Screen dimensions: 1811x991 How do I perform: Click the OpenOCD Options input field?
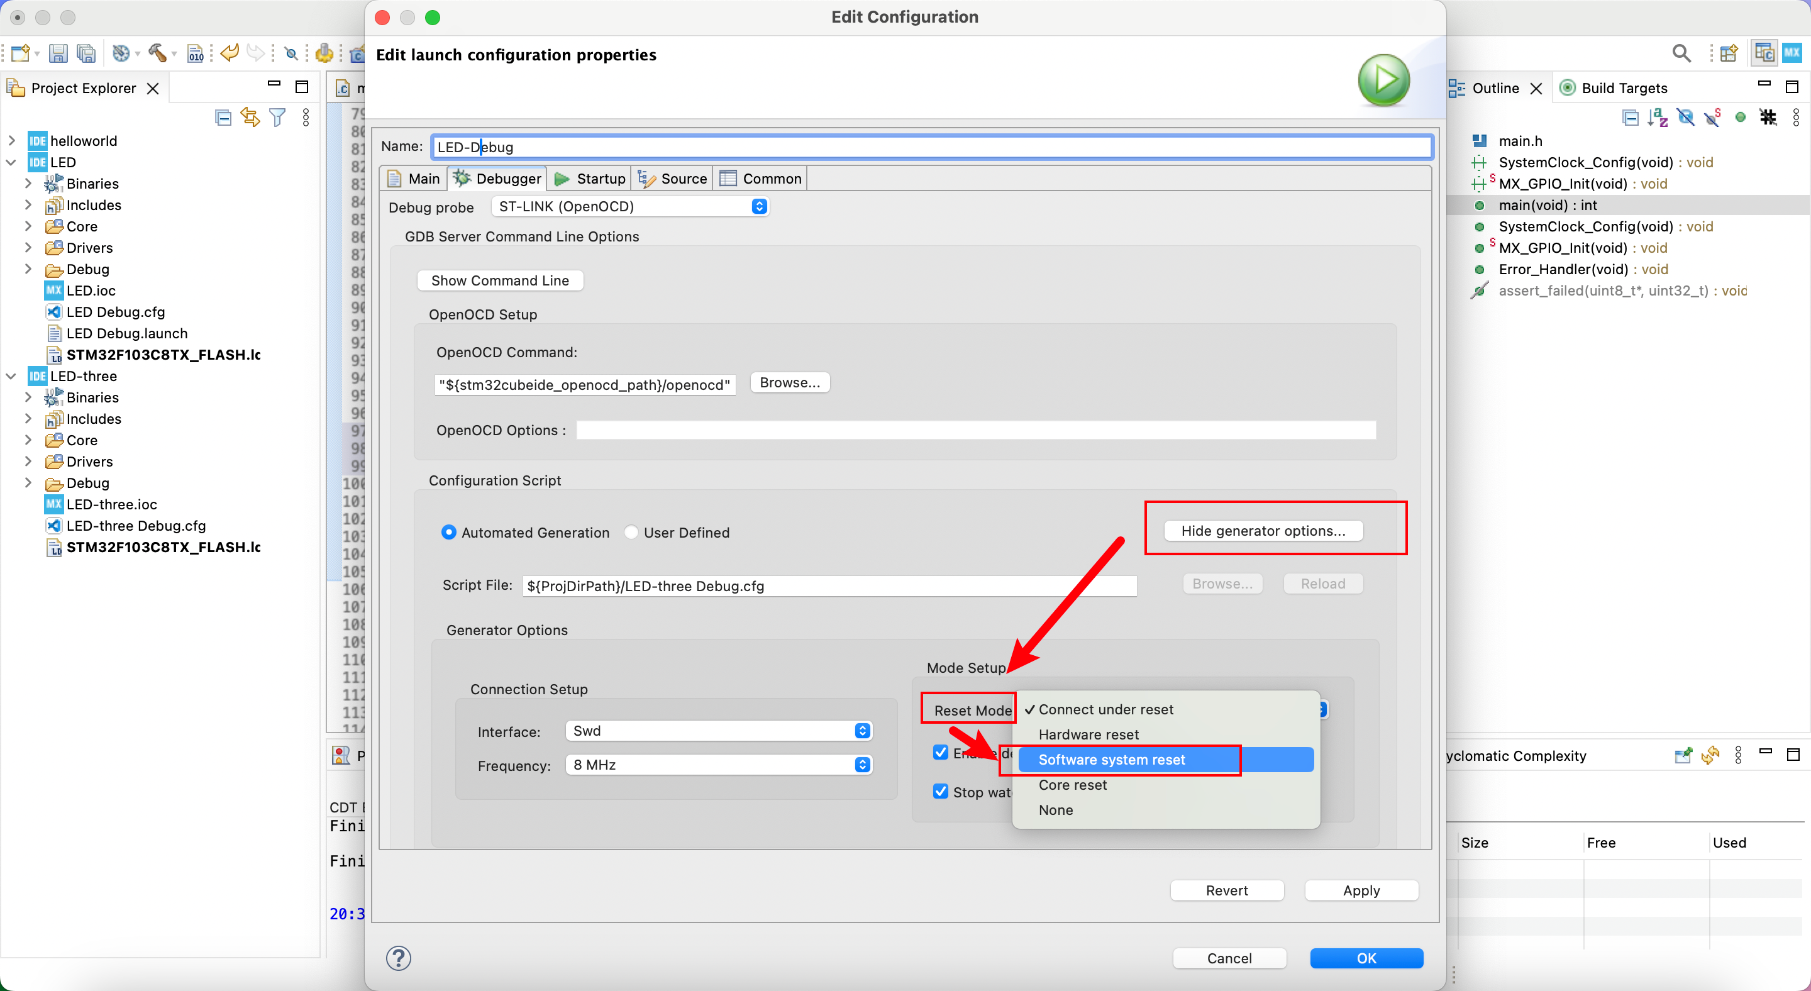click(976, 430)
